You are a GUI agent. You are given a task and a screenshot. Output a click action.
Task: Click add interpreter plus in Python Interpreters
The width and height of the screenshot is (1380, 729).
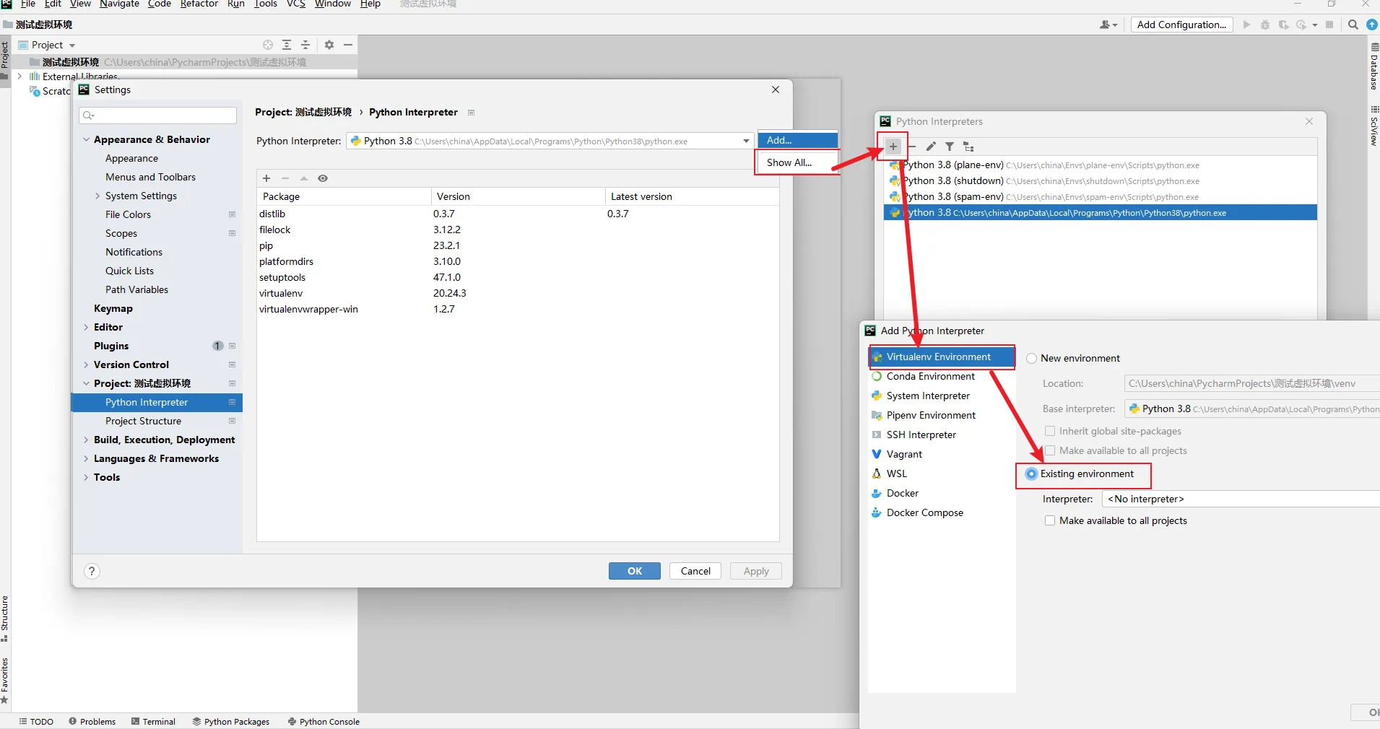893,147
